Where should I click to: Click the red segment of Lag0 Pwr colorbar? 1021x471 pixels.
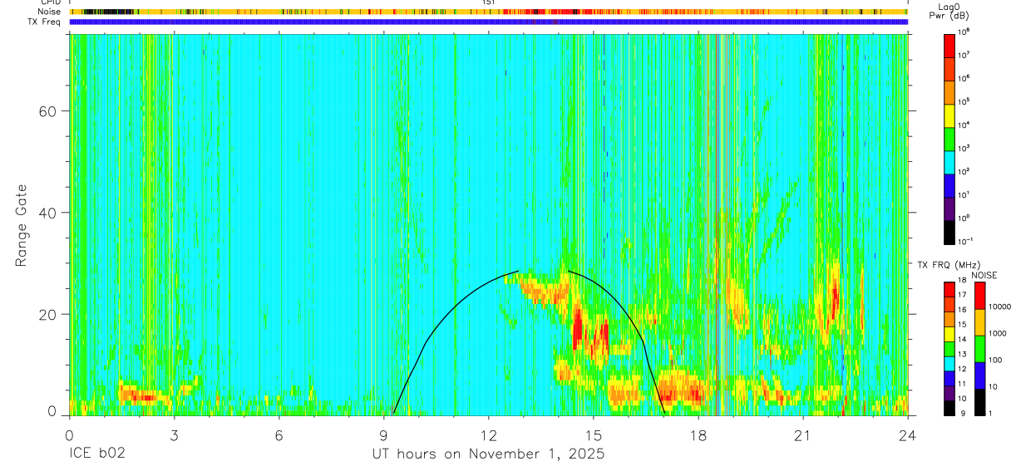[x=949, y=44]
